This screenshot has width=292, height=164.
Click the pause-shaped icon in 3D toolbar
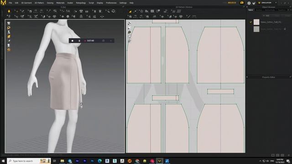pyautogui.click(x=87, y=11)
